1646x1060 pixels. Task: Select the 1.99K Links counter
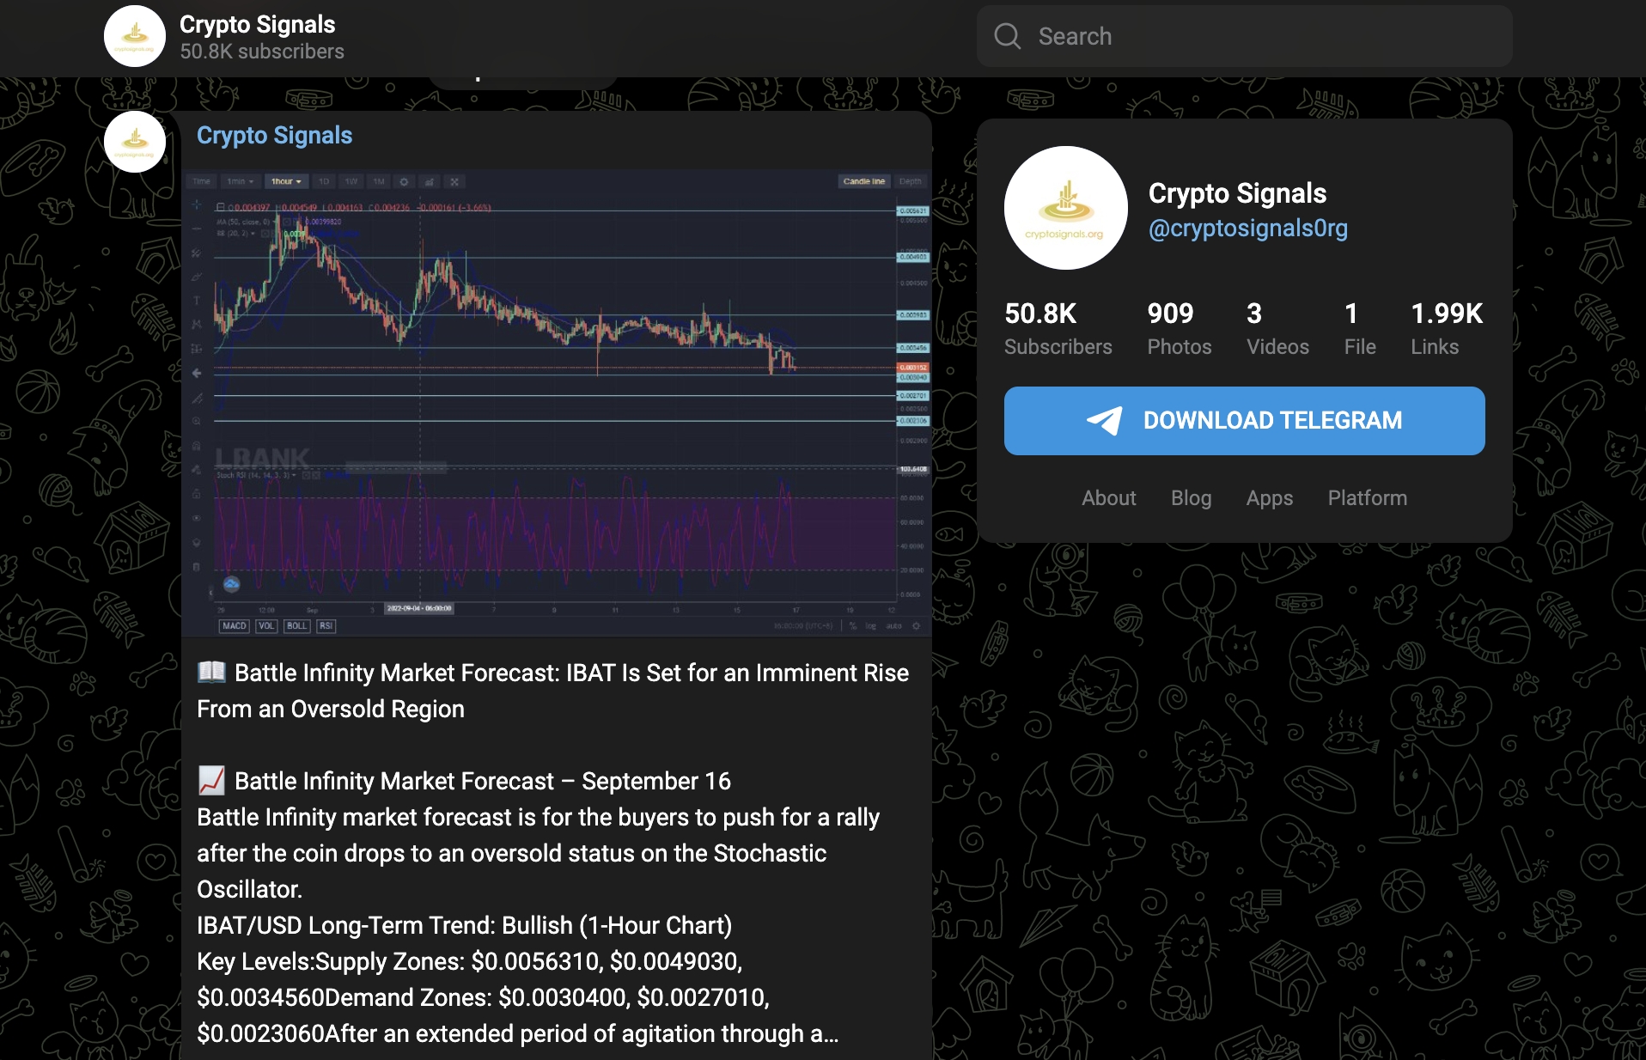(x=1447, y=328)
